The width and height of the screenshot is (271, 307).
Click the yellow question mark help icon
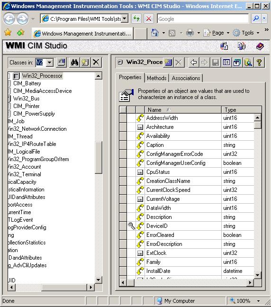(259, 63)
